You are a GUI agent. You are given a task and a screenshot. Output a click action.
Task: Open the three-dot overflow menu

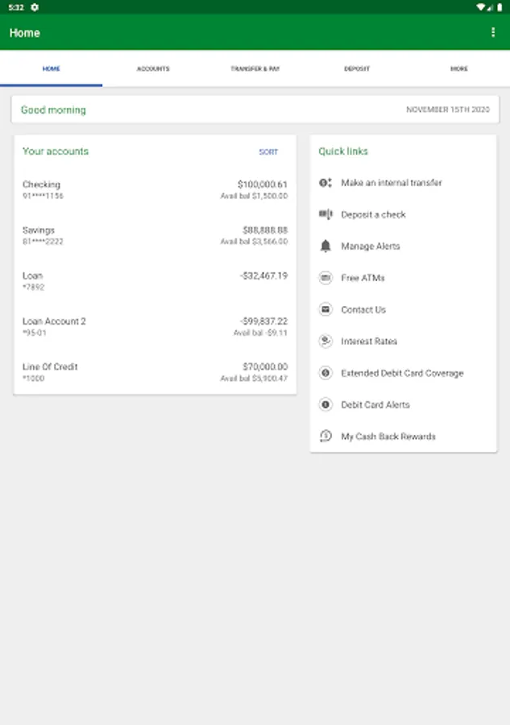tap(493, 33)
